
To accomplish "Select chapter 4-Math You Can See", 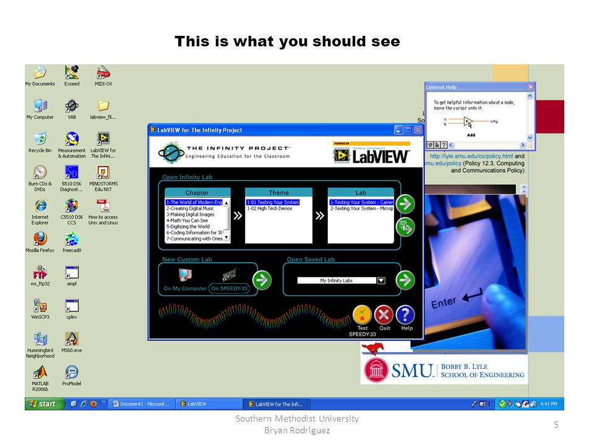I will (187, 221).
